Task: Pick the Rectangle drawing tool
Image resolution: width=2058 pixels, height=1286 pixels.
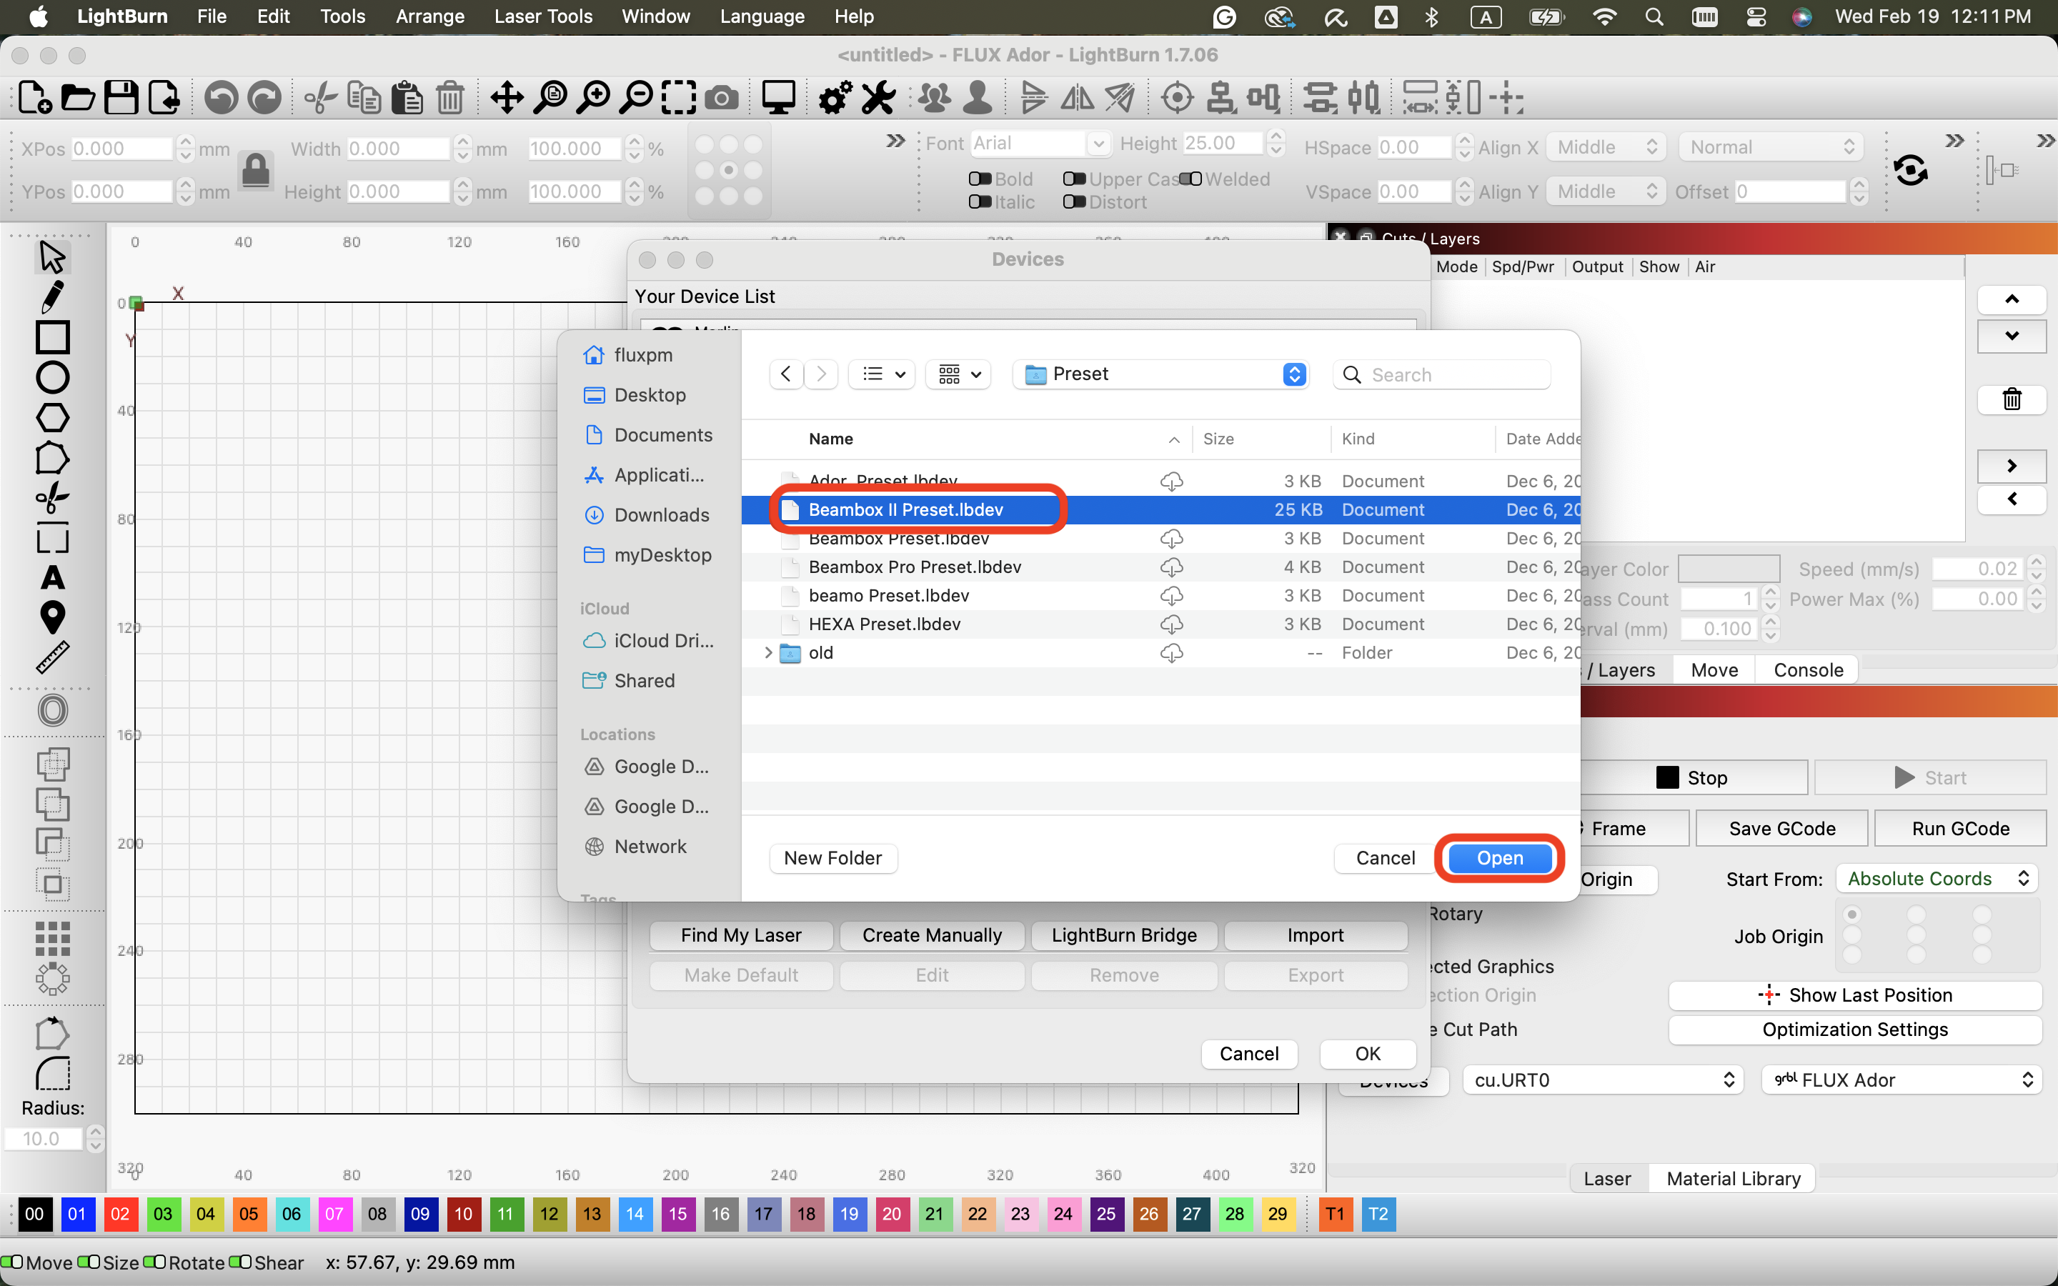Action: (52, 337)
